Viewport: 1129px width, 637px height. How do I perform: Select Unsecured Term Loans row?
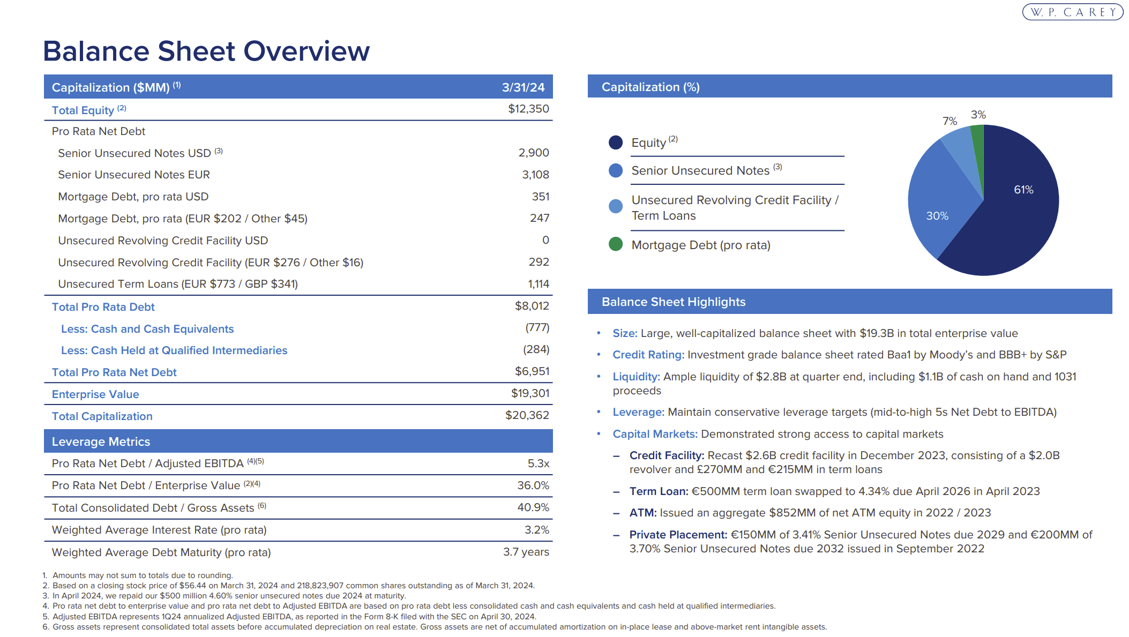click(x=298, y=284)
